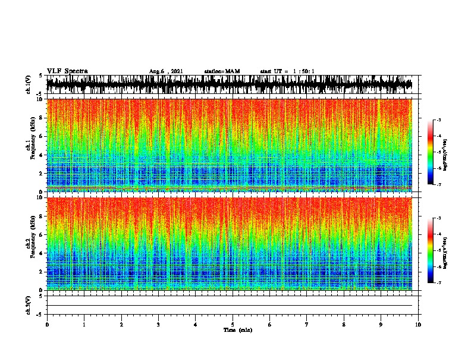Click inside the ch.2 spectrogram panel
Image resolution: width=471 pixels, height=364 pixels.
229,244
